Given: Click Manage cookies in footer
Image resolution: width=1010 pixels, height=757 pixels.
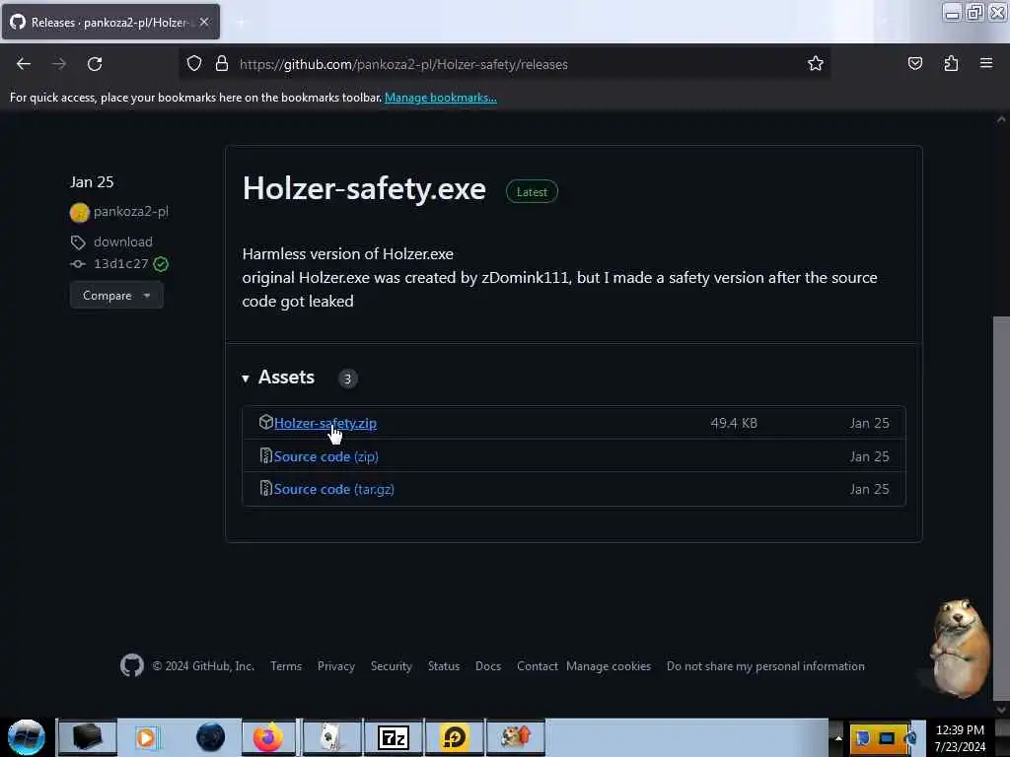Looking at the screenshot, I should click(x=608, y=666).
